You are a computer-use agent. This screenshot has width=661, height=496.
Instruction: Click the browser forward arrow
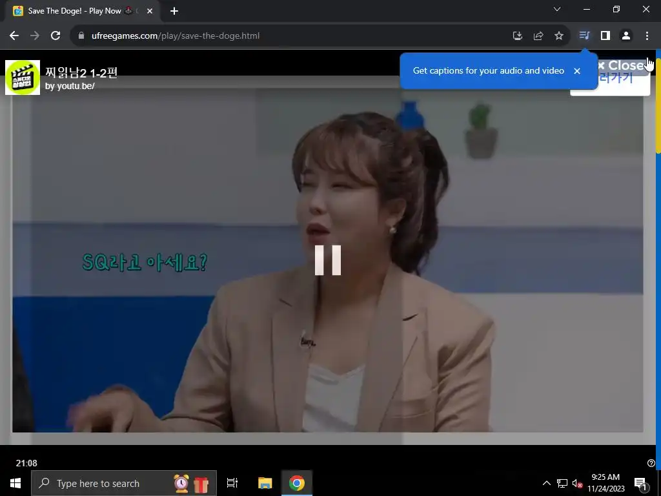point(35,36)
